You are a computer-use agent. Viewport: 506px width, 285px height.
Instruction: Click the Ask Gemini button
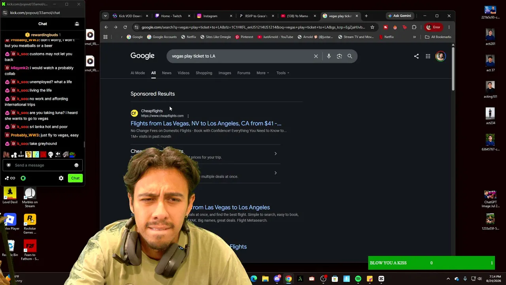[x=400, y=16]
